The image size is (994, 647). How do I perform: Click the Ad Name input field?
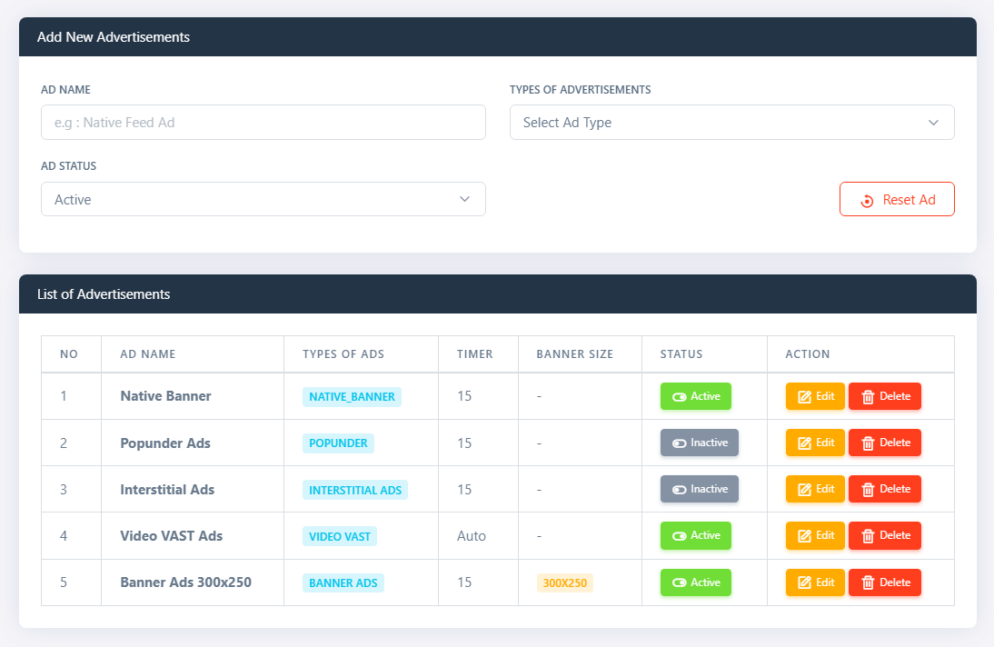tap(263, 123)
